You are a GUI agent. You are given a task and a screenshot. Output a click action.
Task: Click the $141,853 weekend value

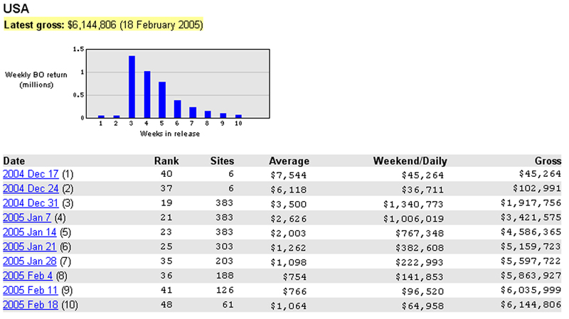click(420, 277)
